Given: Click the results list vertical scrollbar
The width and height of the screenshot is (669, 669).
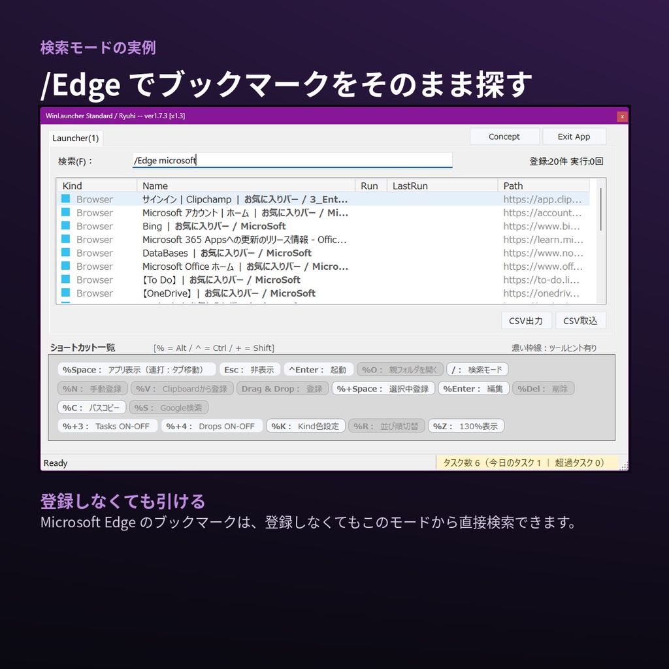Looking at the screenshot, I should pyautogui.click(x=601, y=209).
